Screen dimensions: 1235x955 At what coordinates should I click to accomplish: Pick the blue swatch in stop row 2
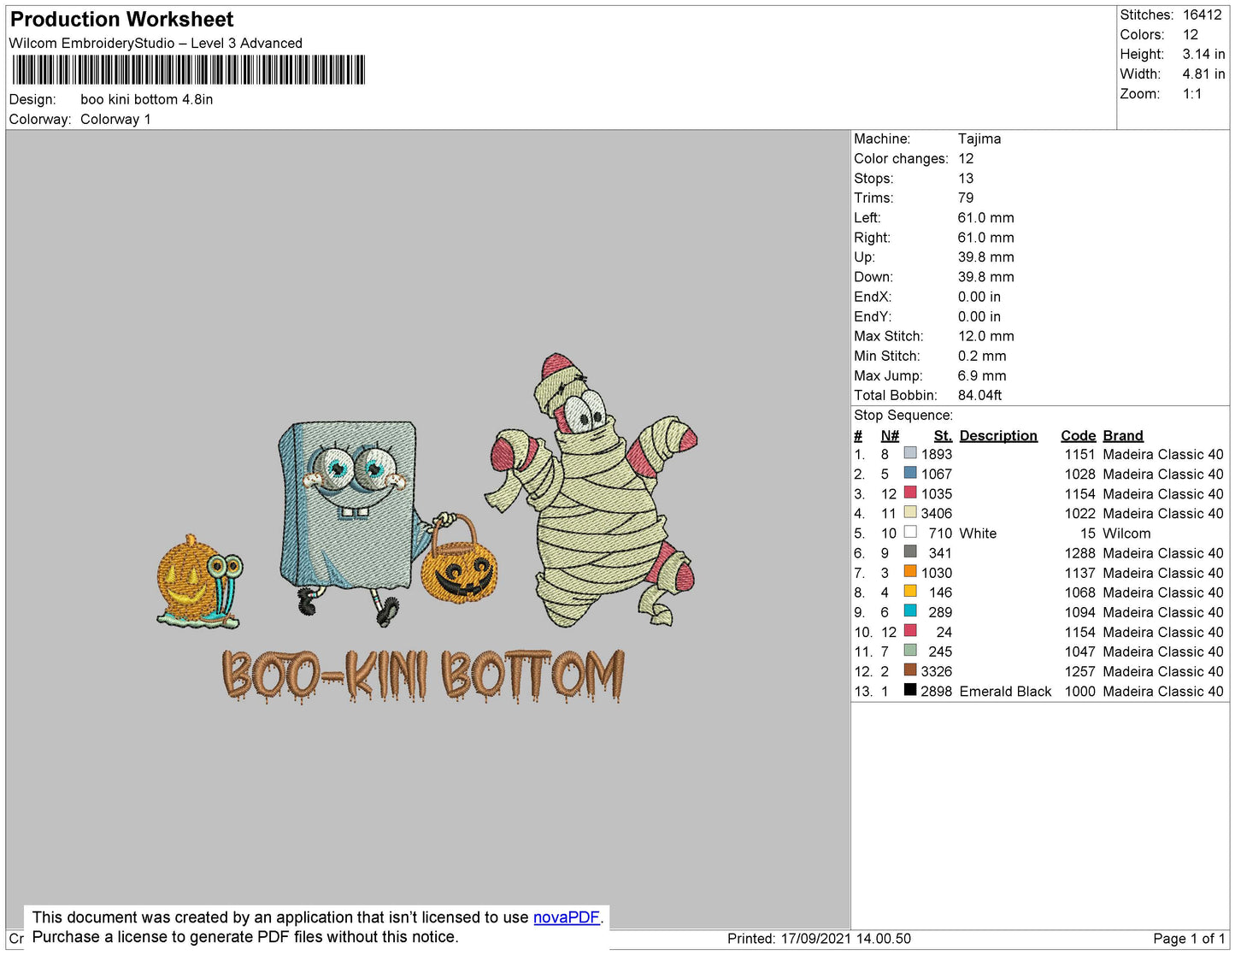pos(910,473)
